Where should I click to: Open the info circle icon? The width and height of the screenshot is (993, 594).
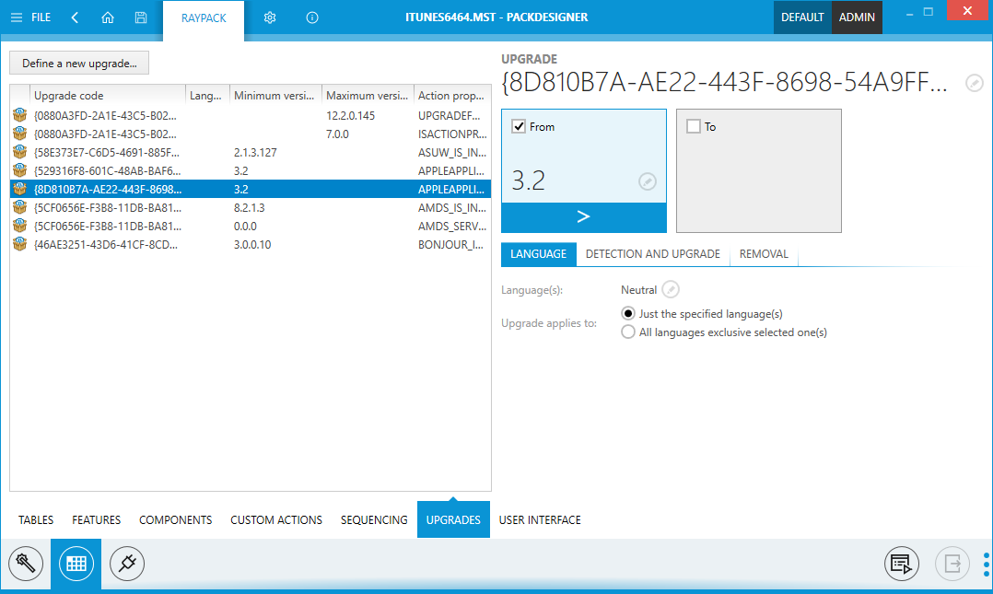pos(312,17)
